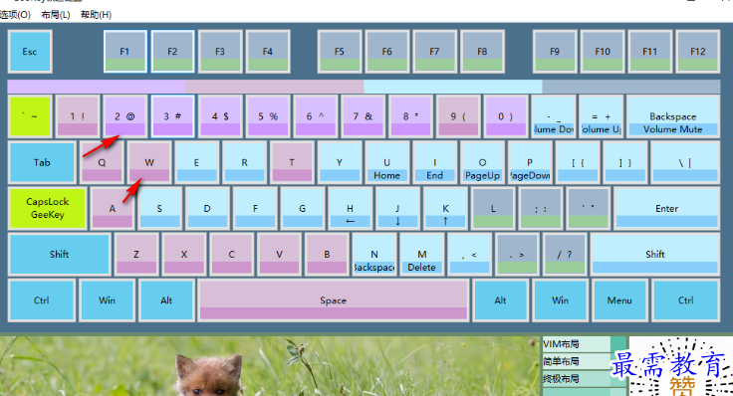This screenshot has height=396, width=733.
Task: Click the Menu key
Action: tap(619, 300)
